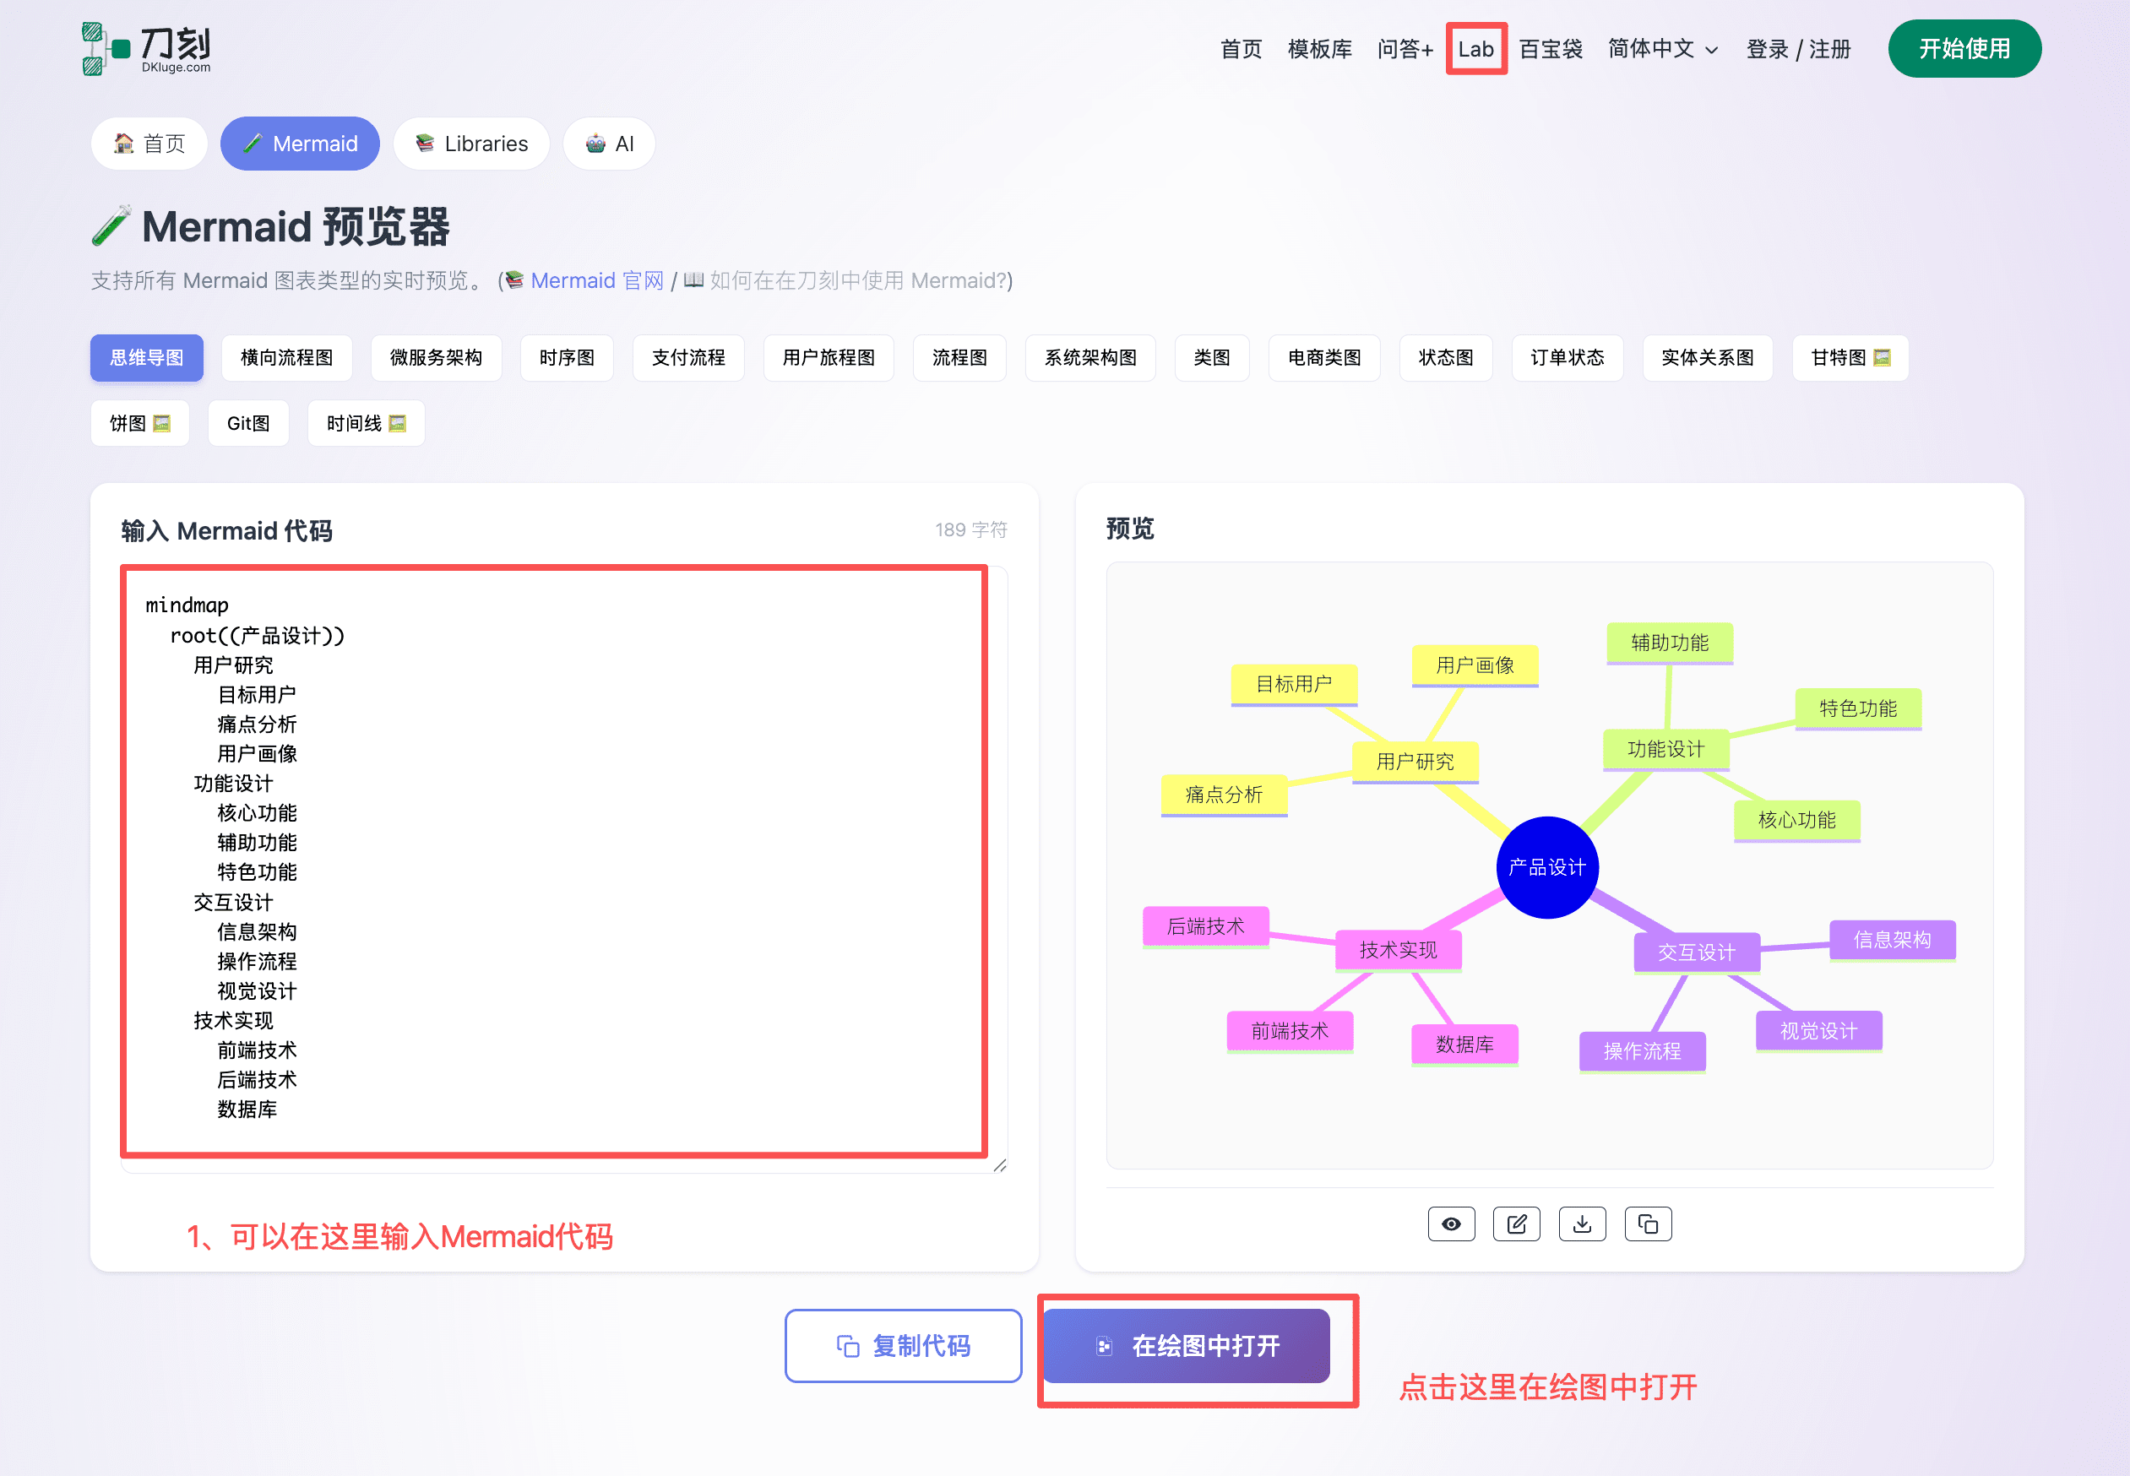Open the Mermaid 官网 link
This screenshot has height=1476, width=2130.
596,280
